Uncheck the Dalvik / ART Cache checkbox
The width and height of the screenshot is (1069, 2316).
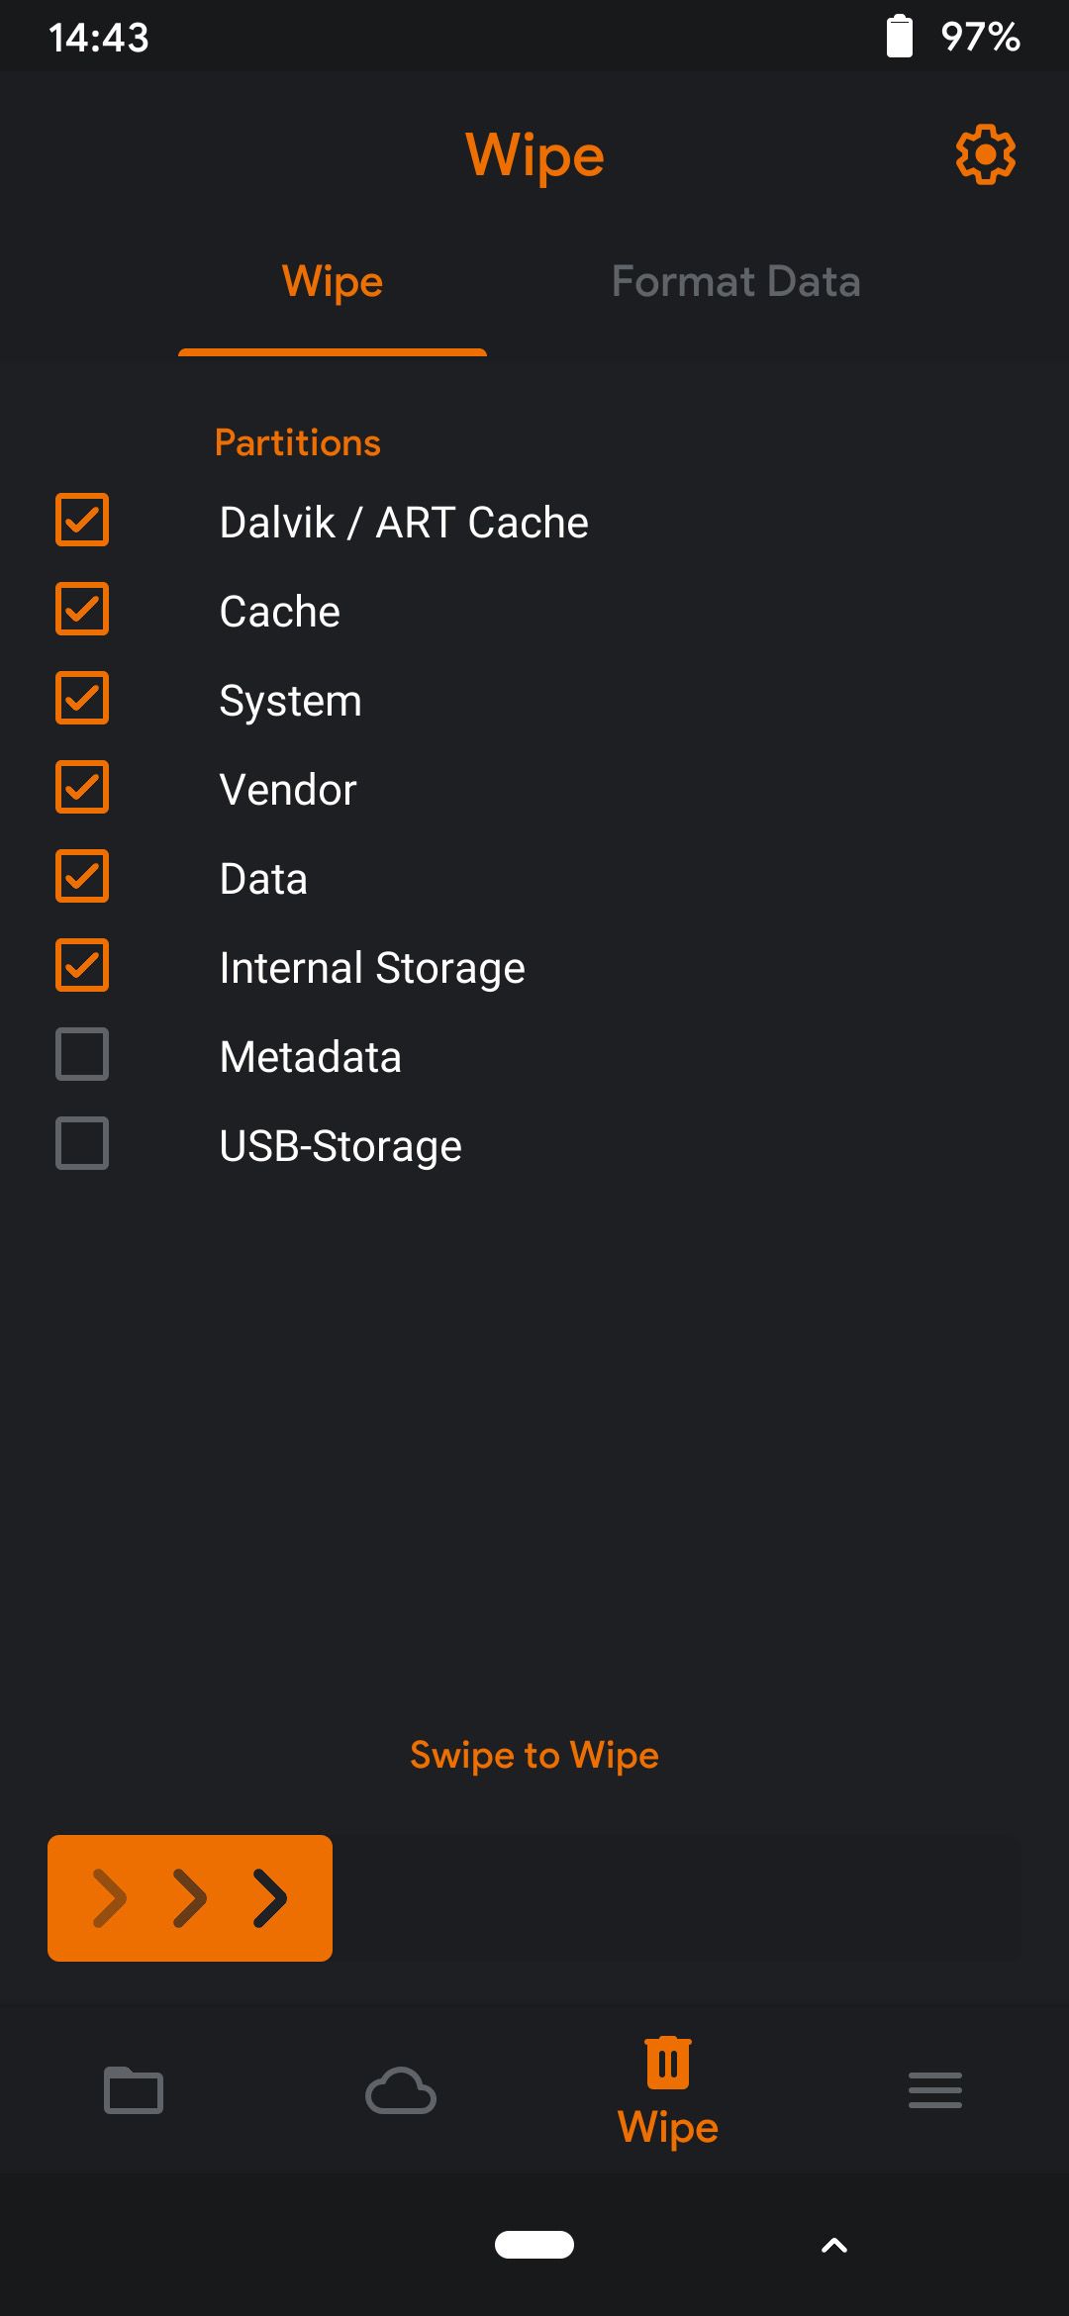click(x=82, y=521)
